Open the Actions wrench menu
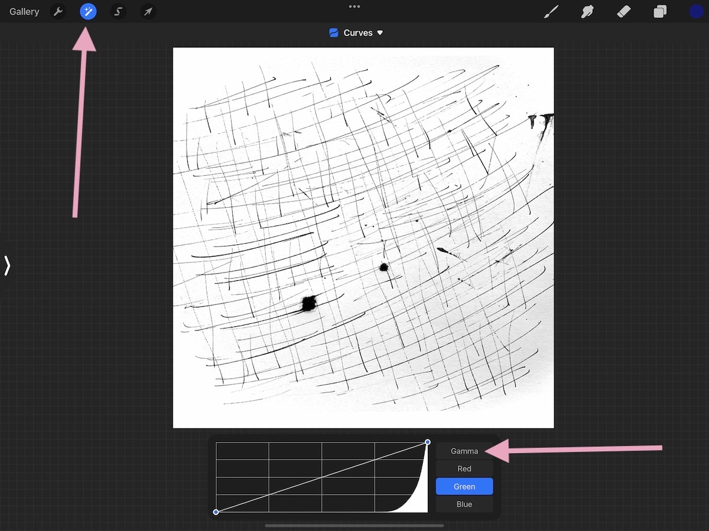 coord(58,11)
